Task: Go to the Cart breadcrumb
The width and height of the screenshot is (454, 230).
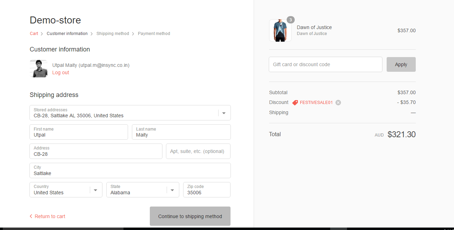Action: click(x=34, y=34)
